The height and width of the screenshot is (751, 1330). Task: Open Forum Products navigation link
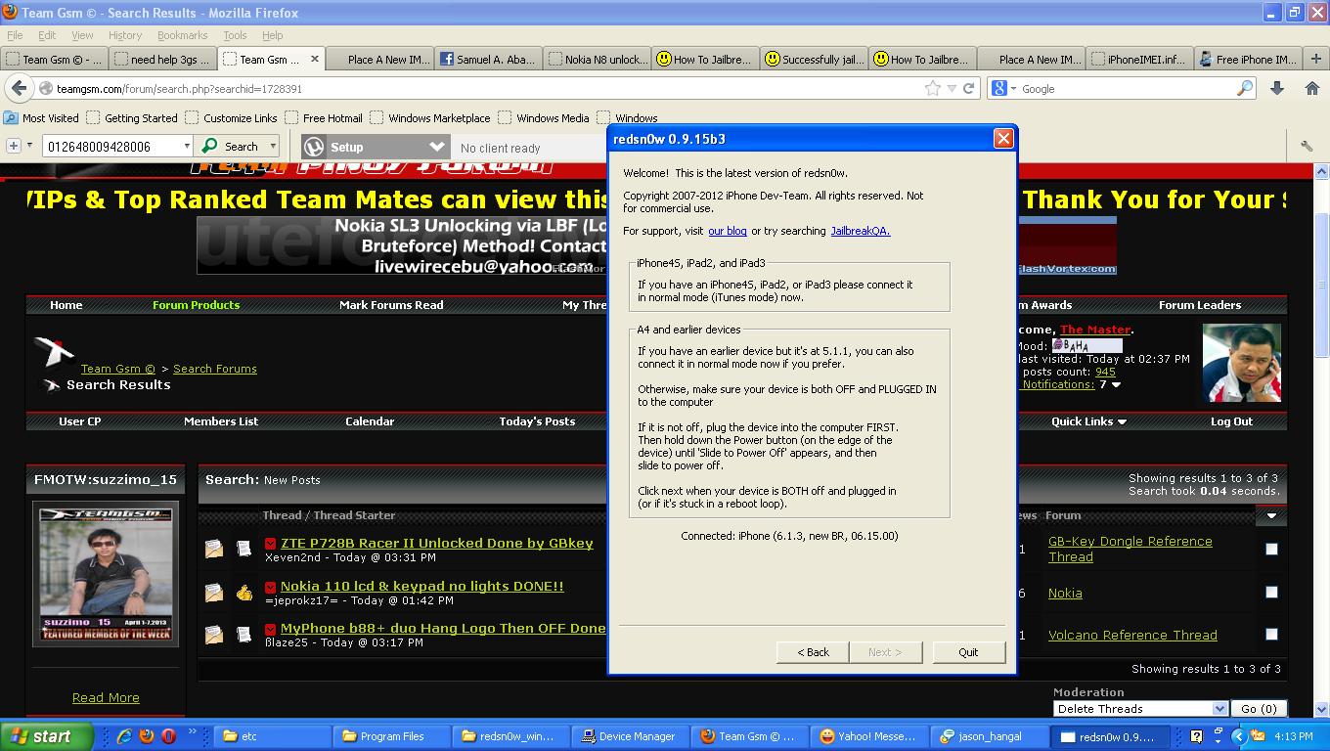click(x=196, y=305)
